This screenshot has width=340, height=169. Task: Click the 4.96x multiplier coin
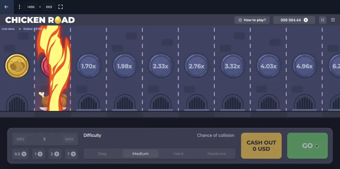pos(304,66)
